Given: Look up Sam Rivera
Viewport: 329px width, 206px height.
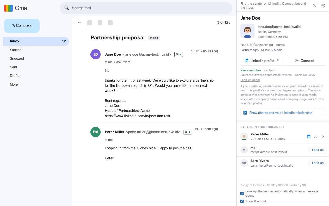Looking at the screenshot, I should click(318, 163).
